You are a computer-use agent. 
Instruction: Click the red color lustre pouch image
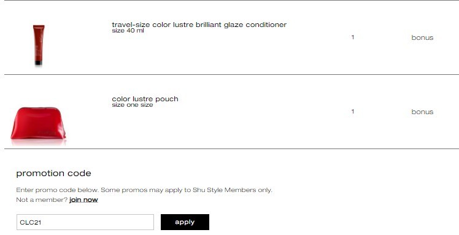click(x=38, y=125)
